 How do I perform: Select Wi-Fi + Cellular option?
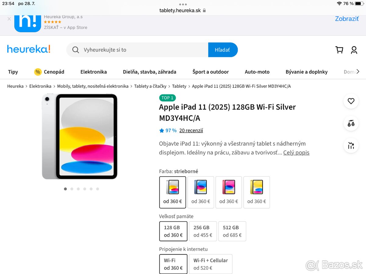point(210,264)
